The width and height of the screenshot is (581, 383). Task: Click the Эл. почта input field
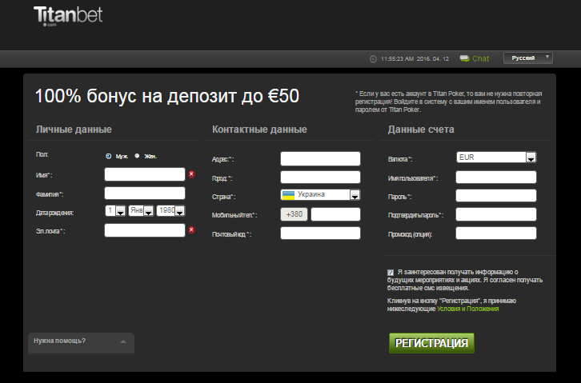pos(145,230)
